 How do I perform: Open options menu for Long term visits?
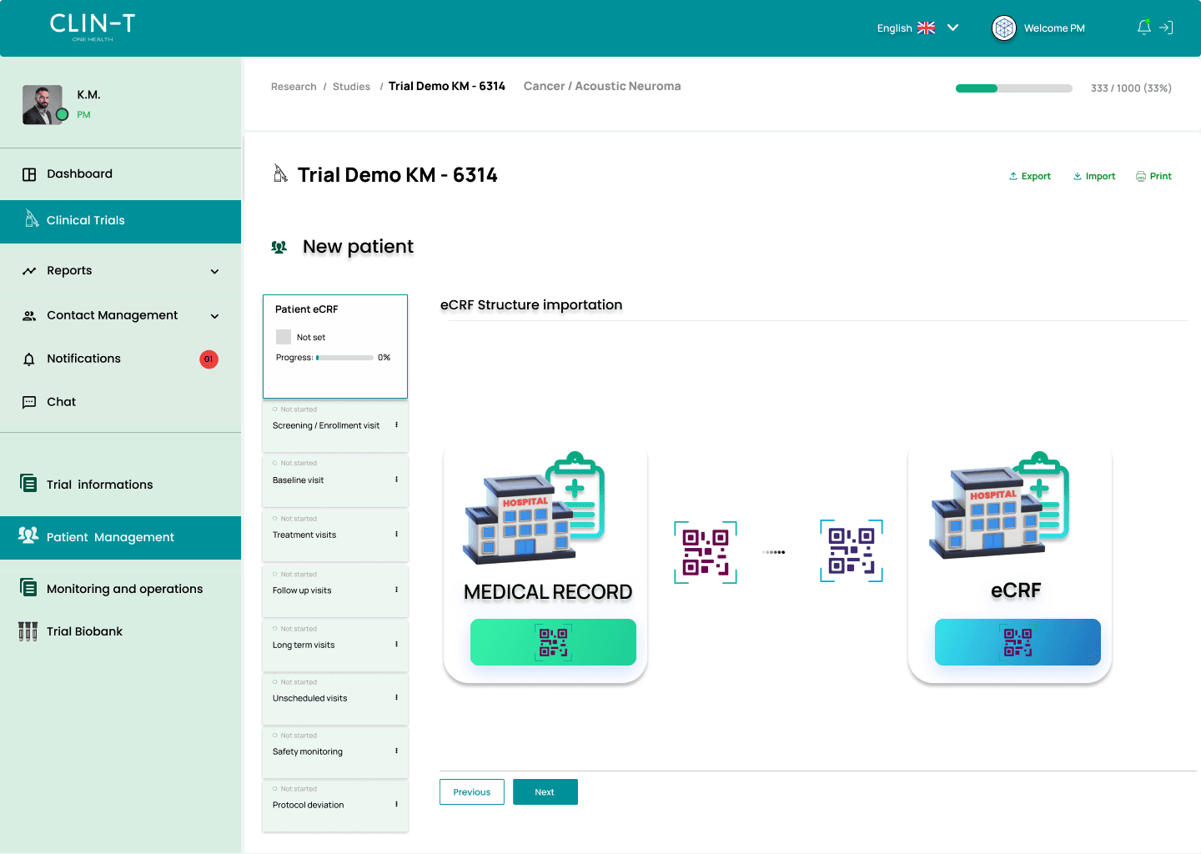coord(396,645)
